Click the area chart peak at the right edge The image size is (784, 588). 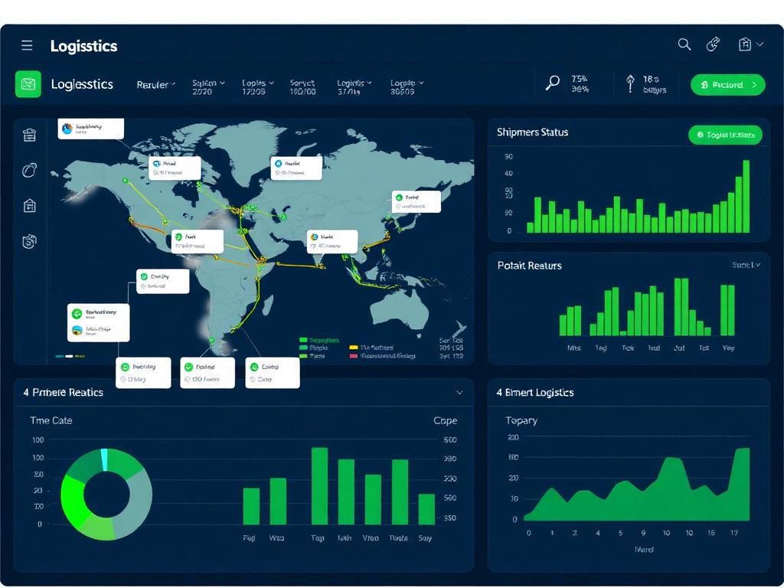click(743, 450)
